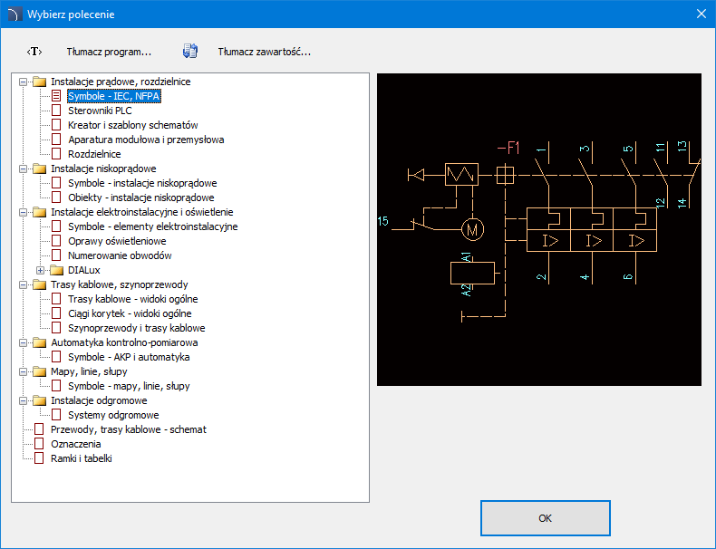716x549 pixels.
Task: Collapse the Instalacje prądowe, rozdzielnice node
Action: 23,82
